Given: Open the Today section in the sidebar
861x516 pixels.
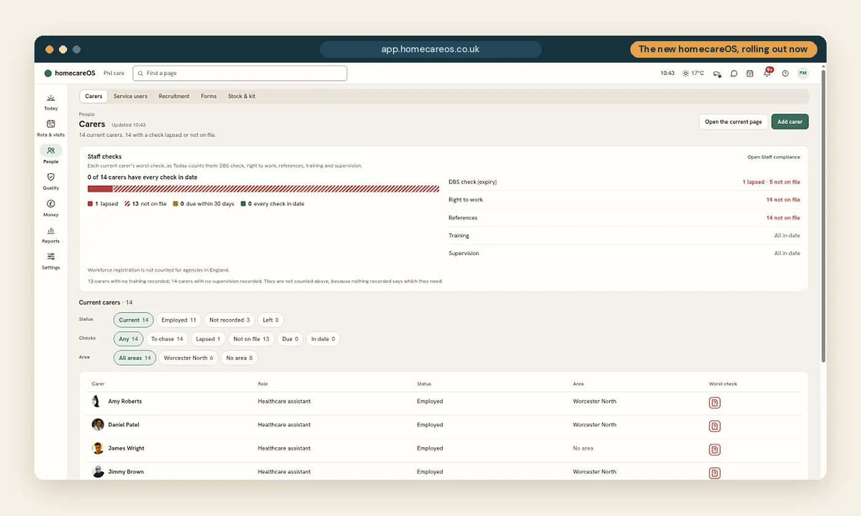Looking at the screenshot, I should coord(50,102).
